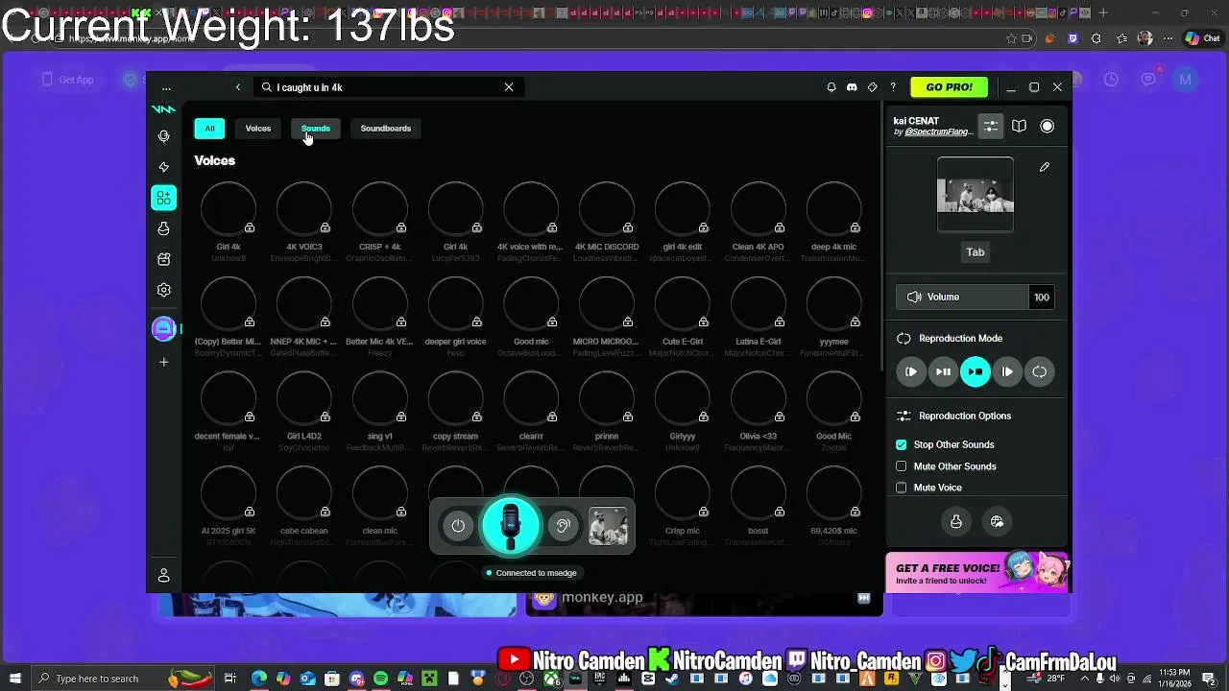This screenshot has width=1229, height=691.
Task: Open the gift box sidebar icon
Action: (164, 259)
